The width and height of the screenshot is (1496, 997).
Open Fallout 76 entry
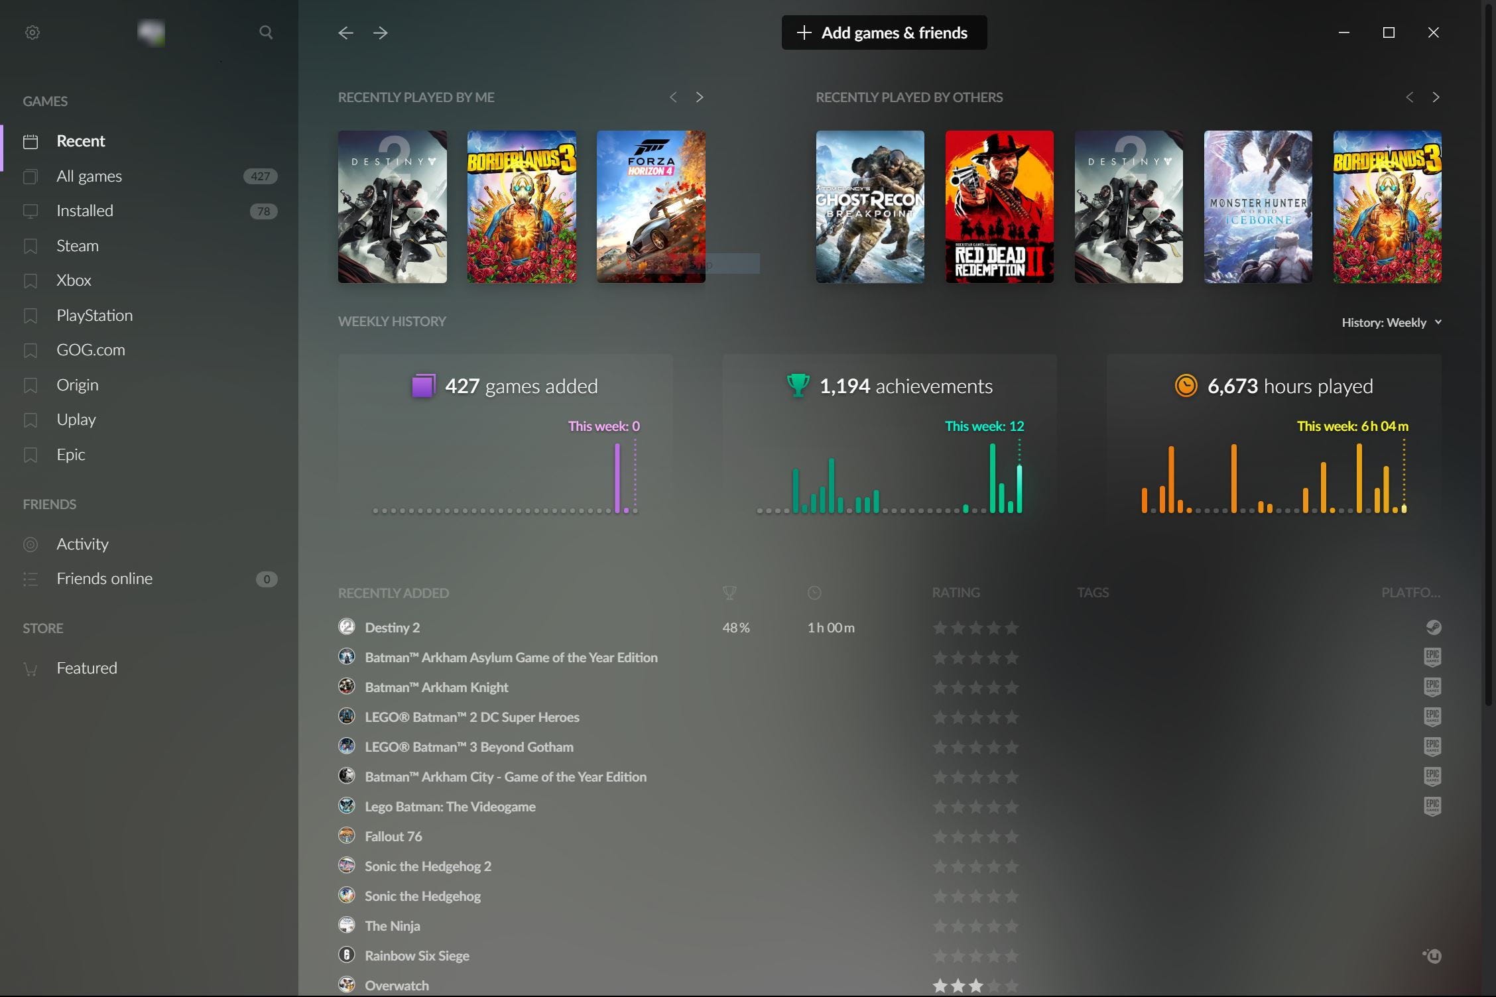[393, 837]
